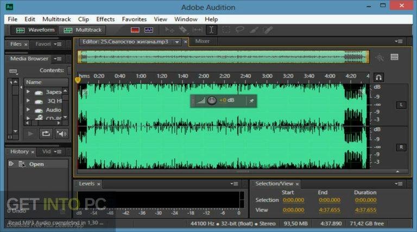Select the Time Selection tool
Screen dimensions: 417x232
(x=211, y=30)
